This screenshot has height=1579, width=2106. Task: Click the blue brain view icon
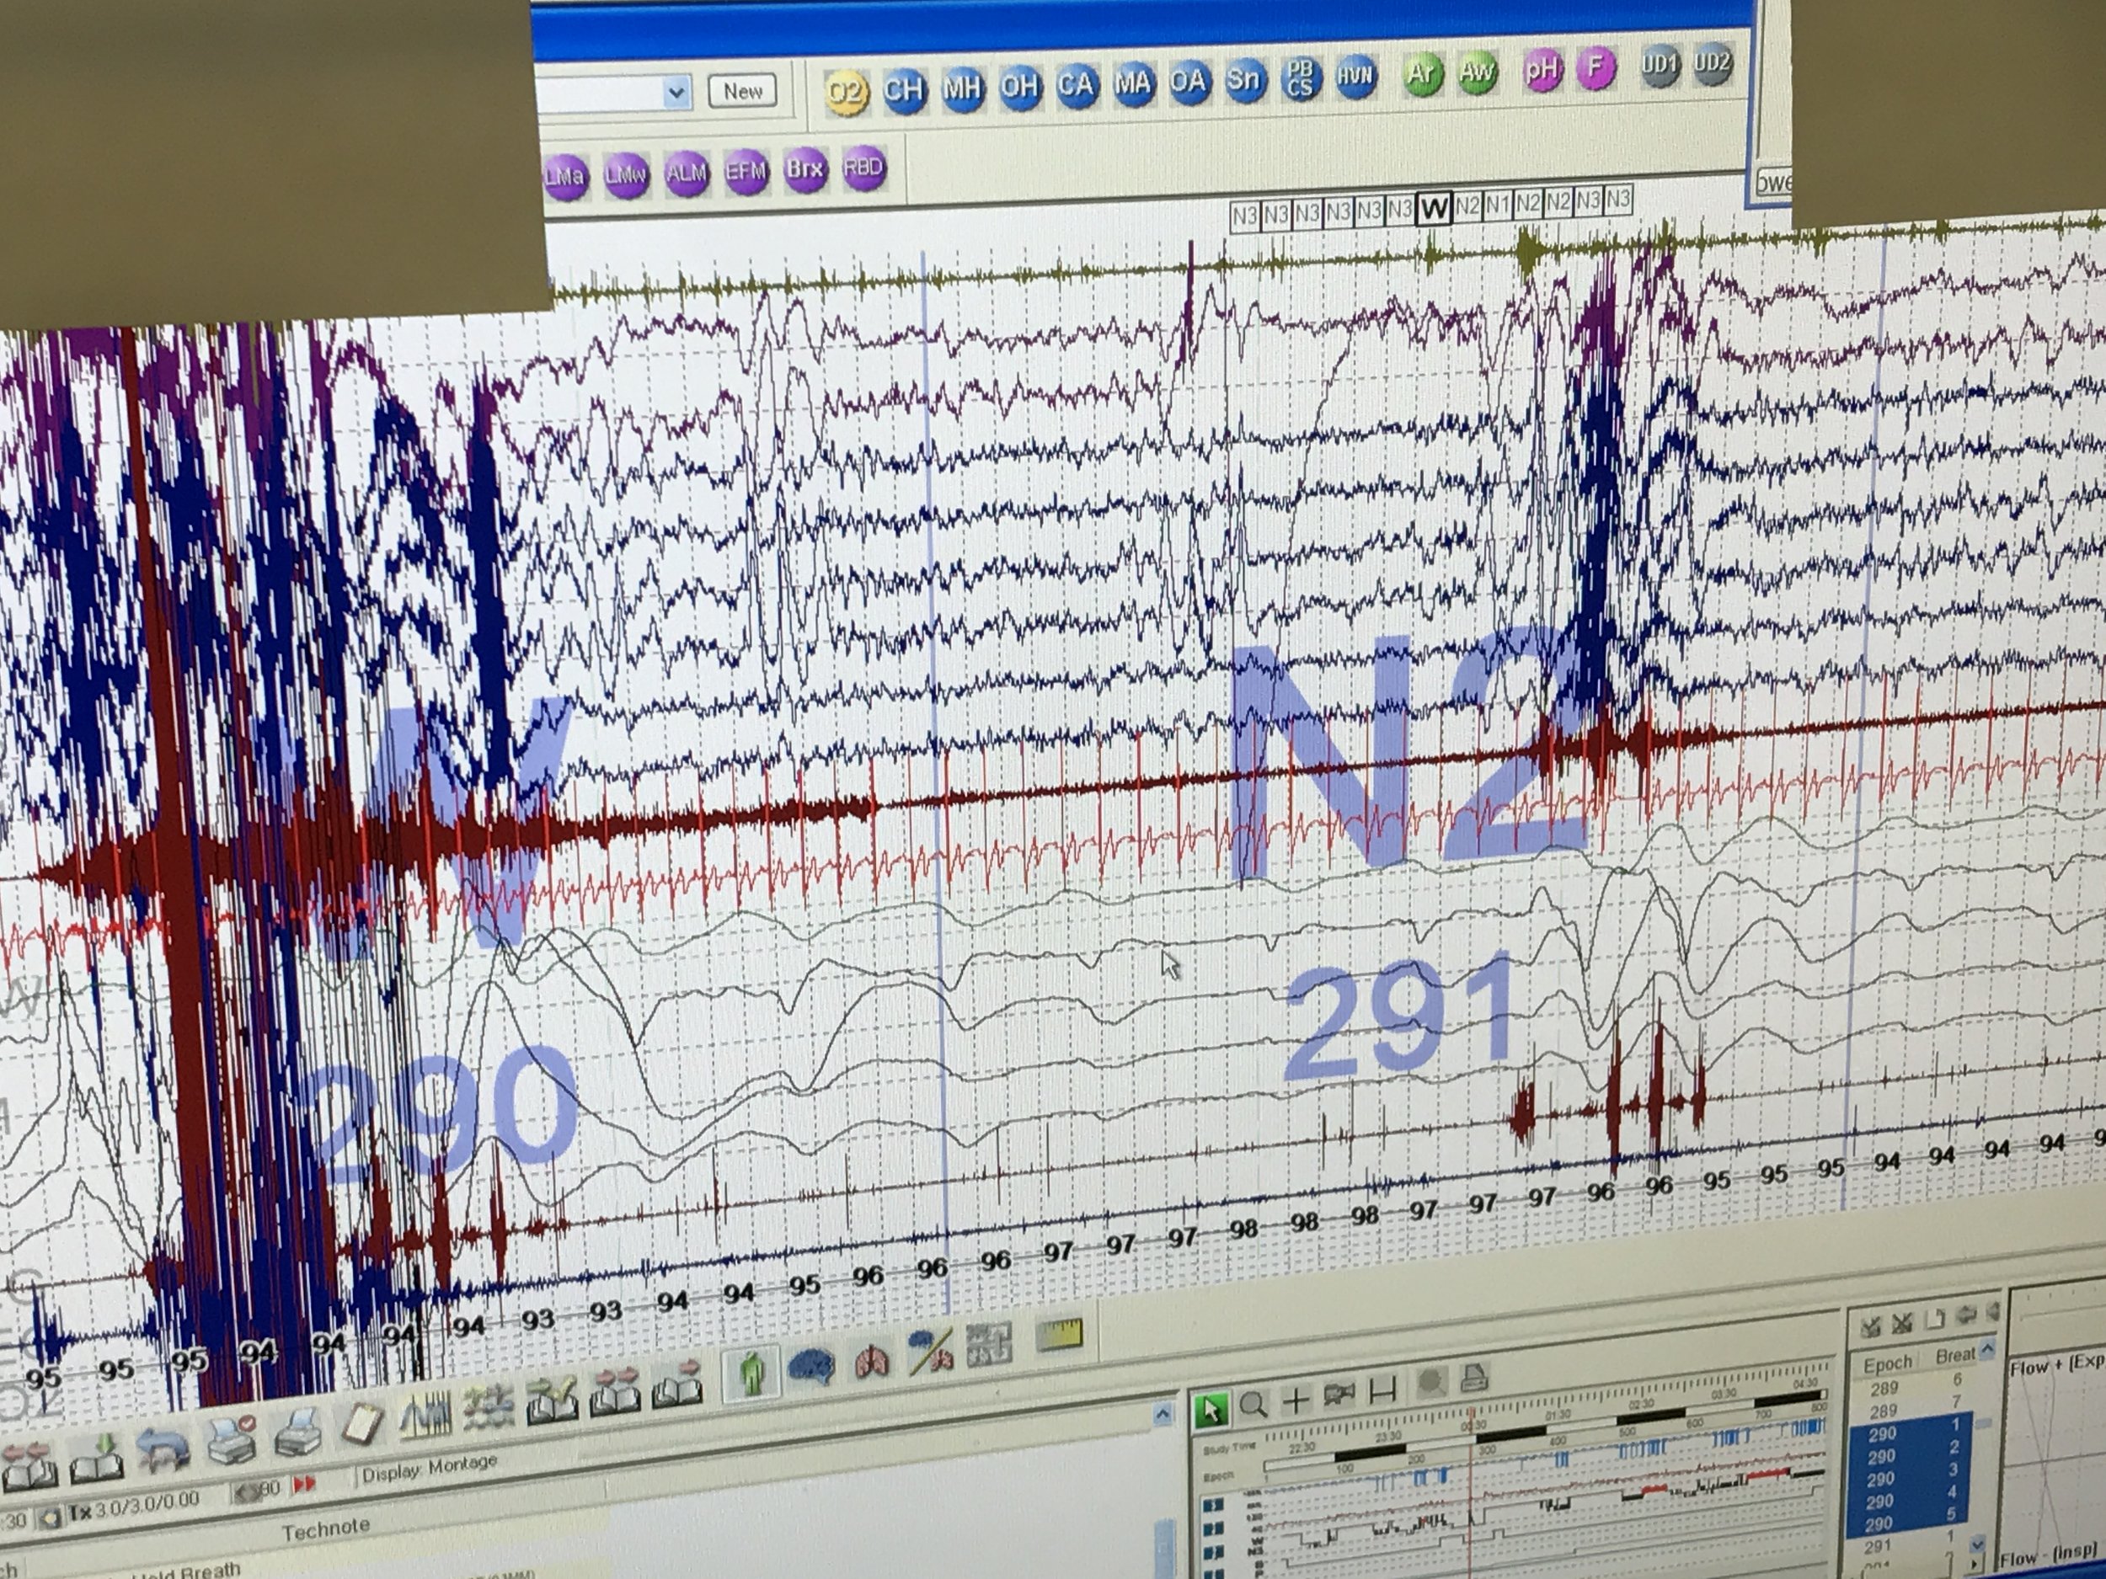point(810,1367)
